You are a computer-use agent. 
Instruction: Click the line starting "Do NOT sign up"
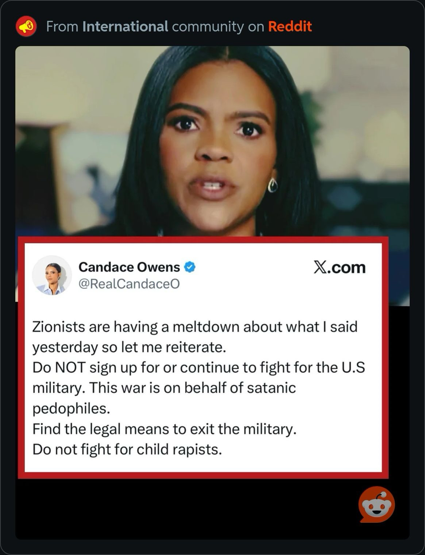[199, 367]
